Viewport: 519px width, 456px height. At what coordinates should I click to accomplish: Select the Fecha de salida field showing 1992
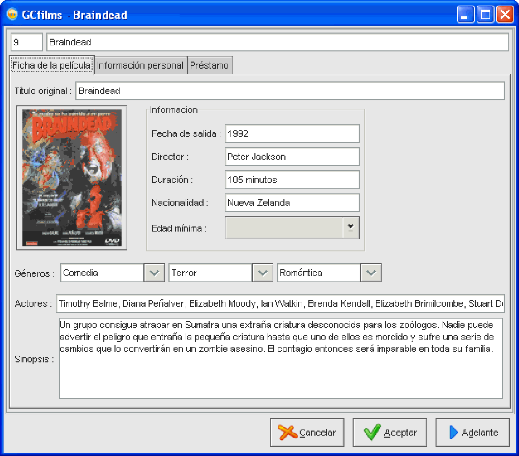point(292,133)
